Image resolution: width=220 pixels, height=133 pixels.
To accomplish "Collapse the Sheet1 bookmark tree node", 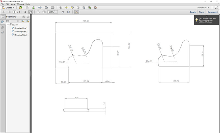I will coord(8,24).
